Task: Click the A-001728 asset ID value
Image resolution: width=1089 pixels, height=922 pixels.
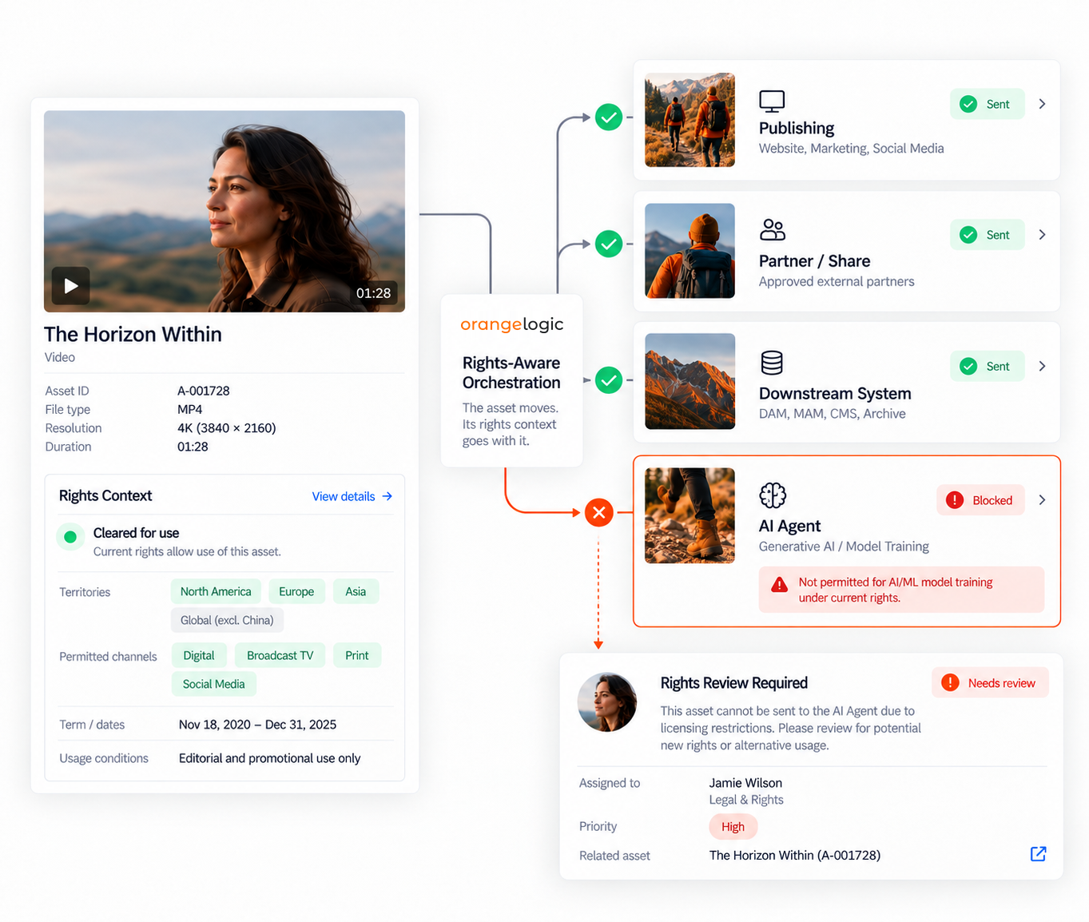Action: click(x=204, y=391)
